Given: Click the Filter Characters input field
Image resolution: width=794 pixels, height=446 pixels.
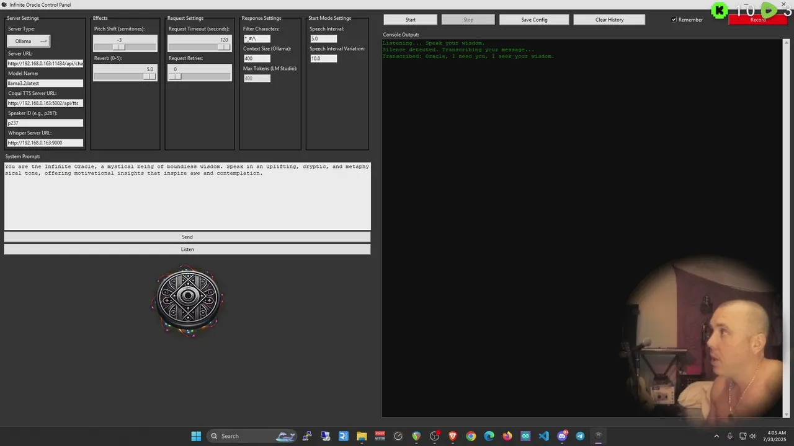Looking at the screenshot, I should point(257,38).
